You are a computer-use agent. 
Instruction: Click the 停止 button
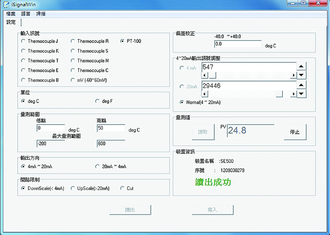[295, 132]
